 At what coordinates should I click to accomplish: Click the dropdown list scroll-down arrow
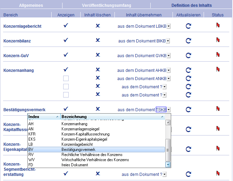[x=168, y=165]
